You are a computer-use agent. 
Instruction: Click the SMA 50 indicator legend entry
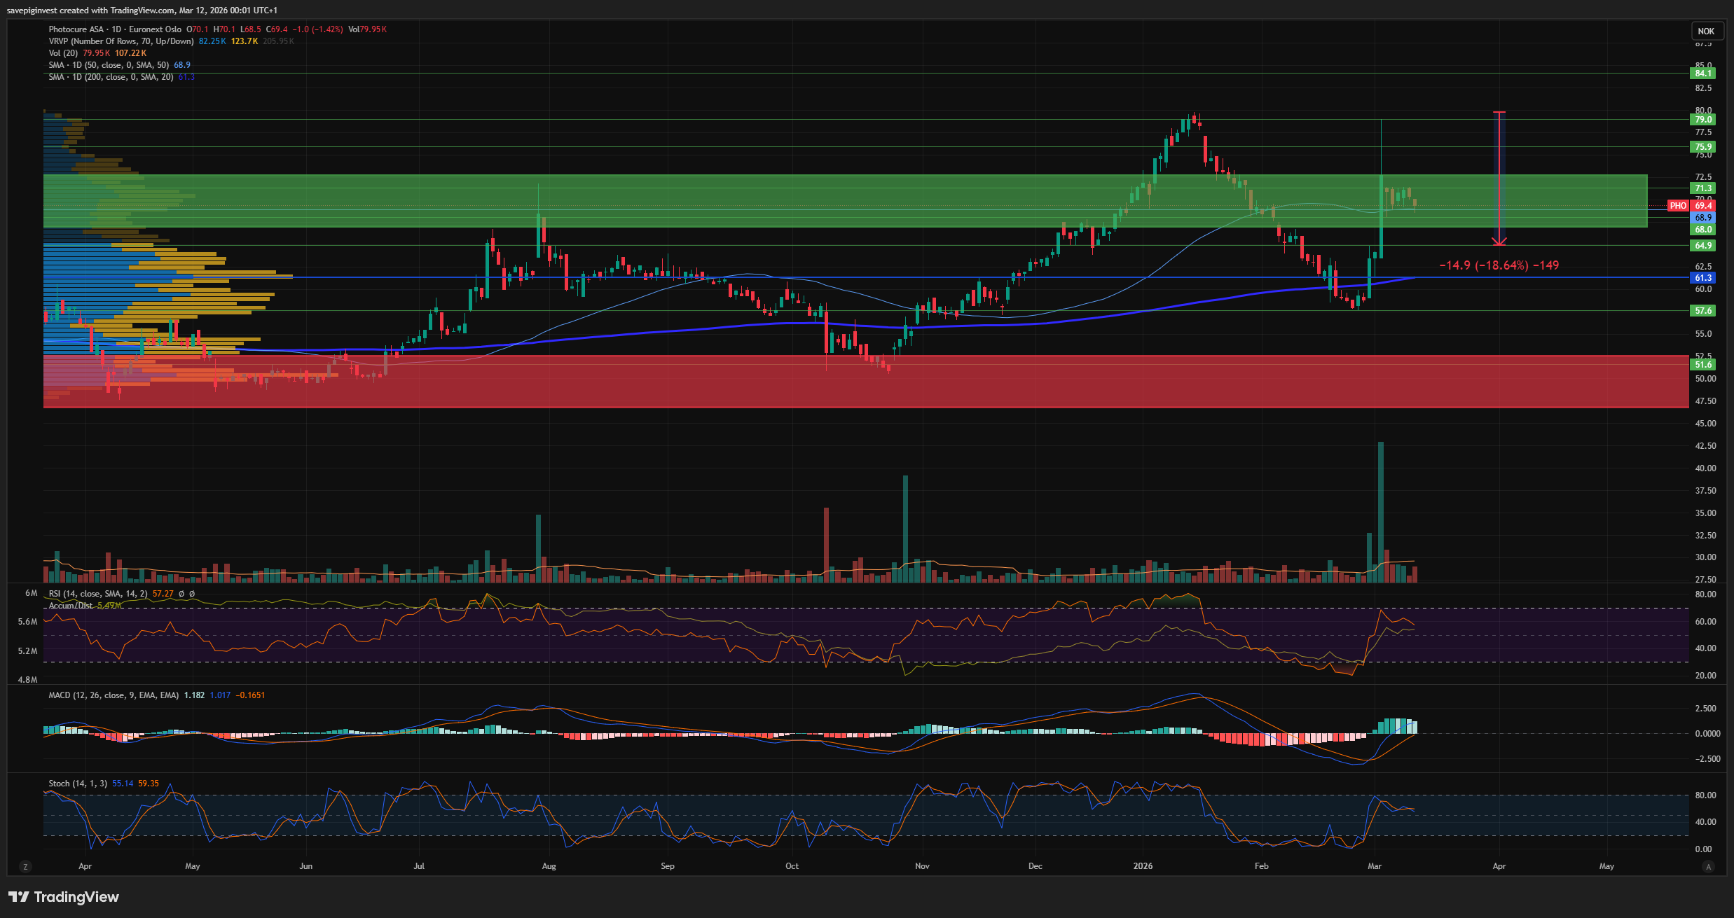tap(109, 65)
